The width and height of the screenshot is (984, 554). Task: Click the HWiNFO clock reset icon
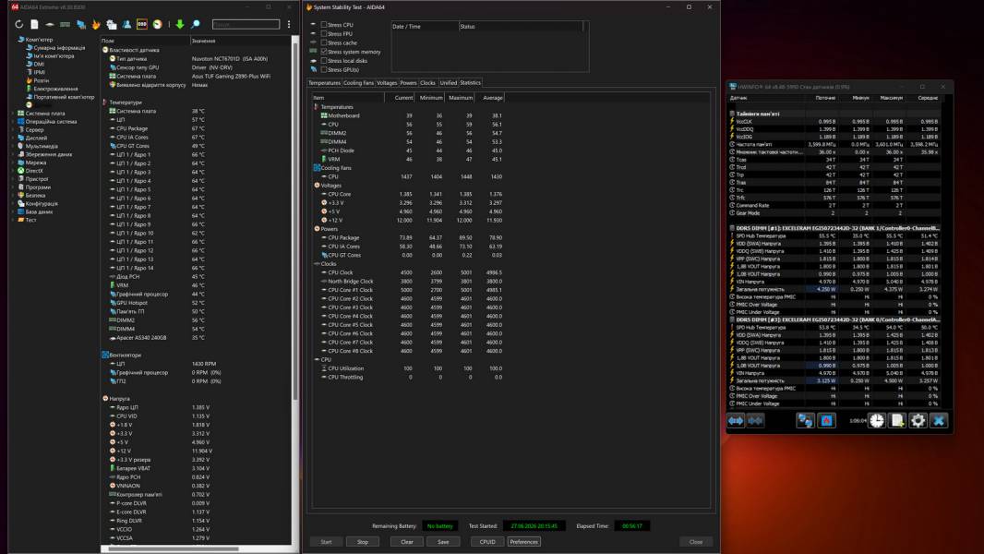[877, 420]
